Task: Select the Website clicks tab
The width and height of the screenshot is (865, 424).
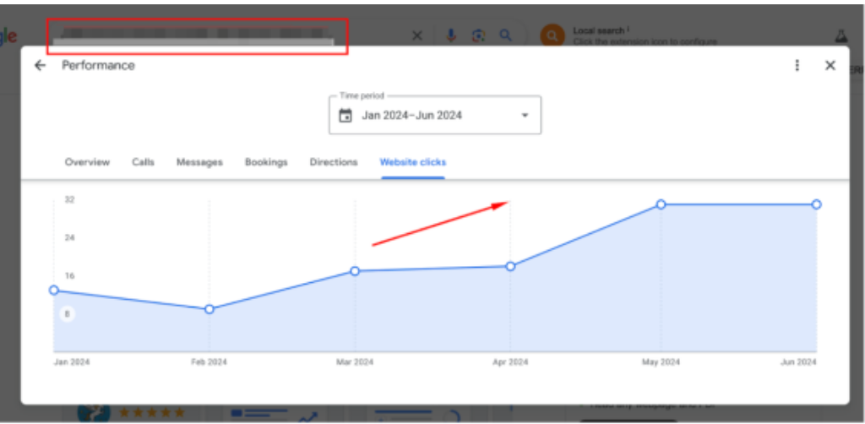Action: 413,162
